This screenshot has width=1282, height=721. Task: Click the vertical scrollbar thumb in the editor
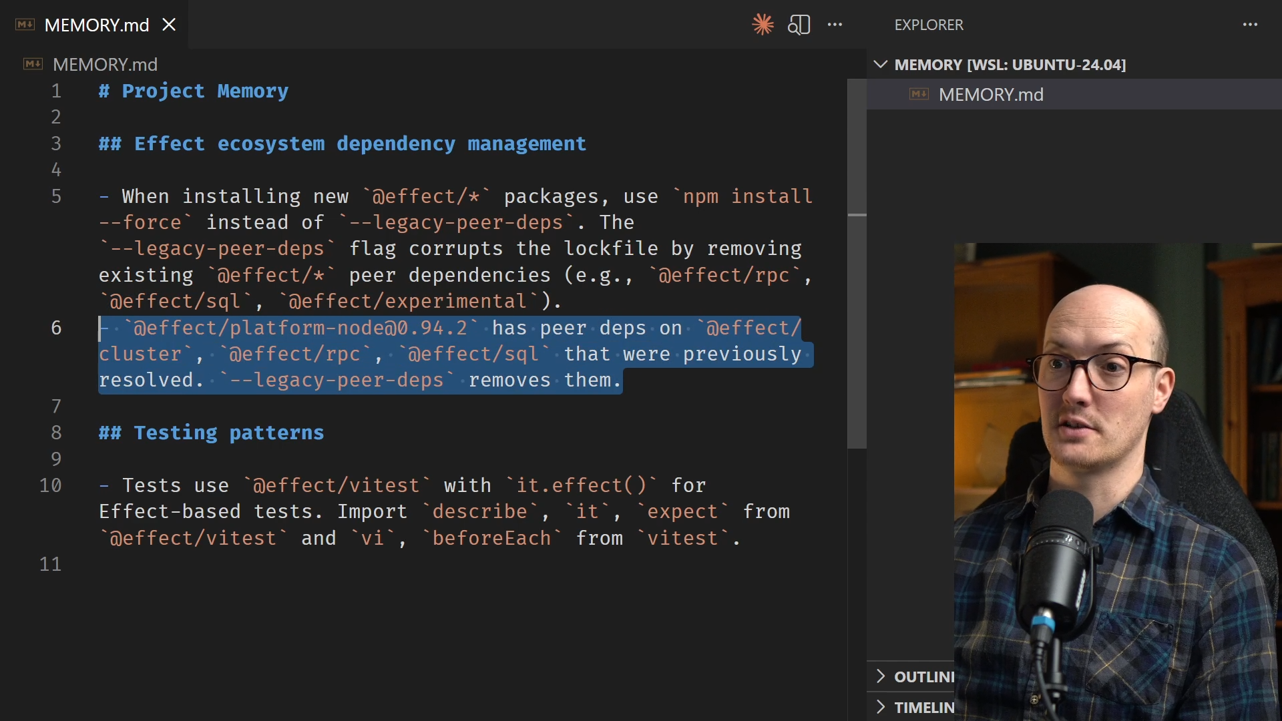click(857, 264)
